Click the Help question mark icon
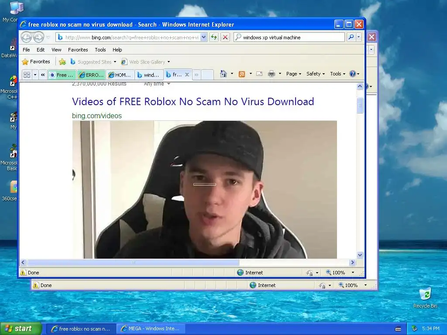This screenshot has height=335, width=447. (353, 74)
